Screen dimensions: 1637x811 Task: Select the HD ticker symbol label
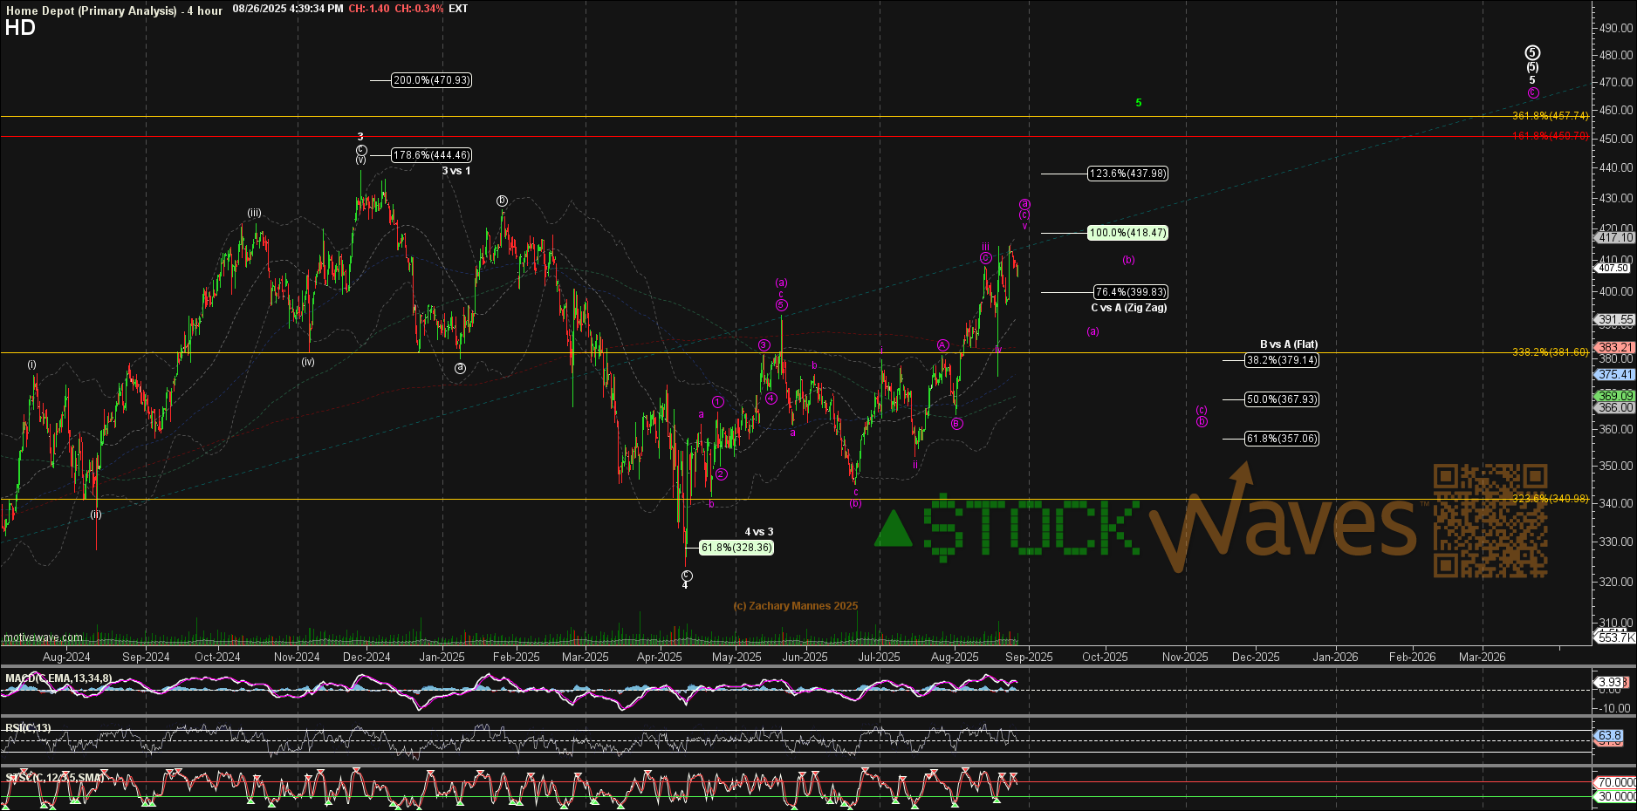20,28
